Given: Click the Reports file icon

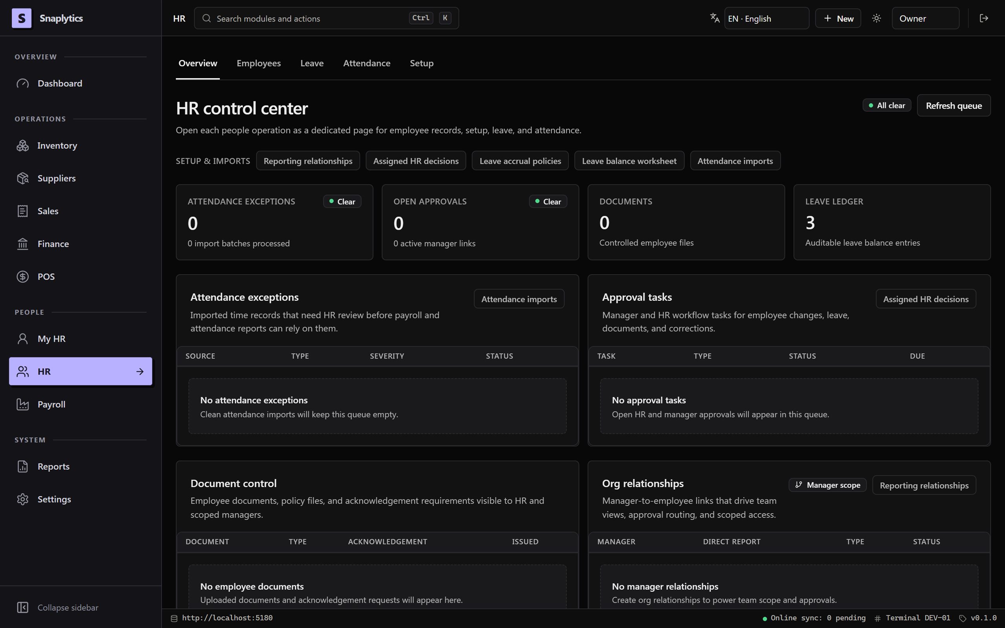Looking at the screenshot, I should pyautogui.click(x=23, y=466).
